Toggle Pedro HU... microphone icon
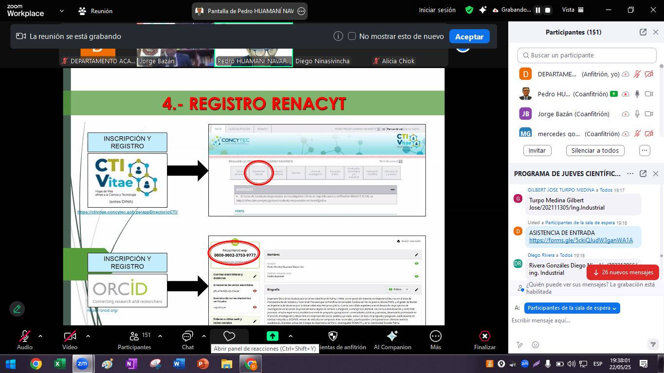The image size is (664, 373). (637, 94)
